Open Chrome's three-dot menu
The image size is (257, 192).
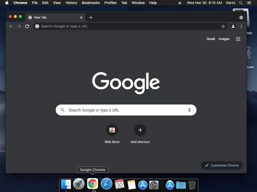point(241,26)
